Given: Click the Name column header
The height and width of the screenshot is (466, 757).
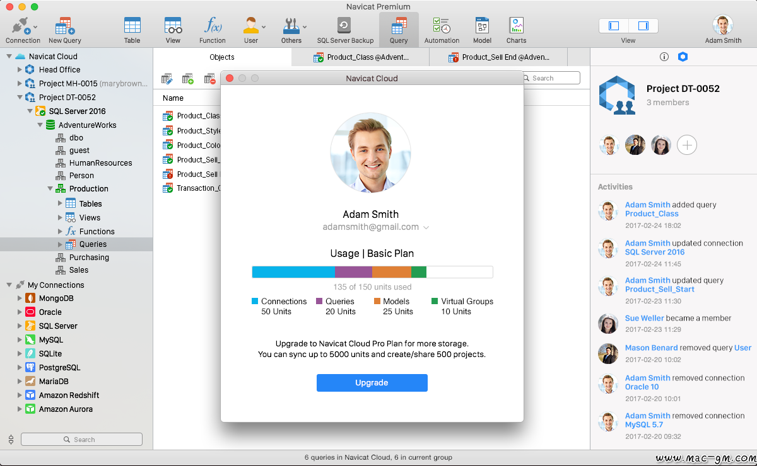Looking at the screenshot, I should pyautogui.click(x=173, y=98).
